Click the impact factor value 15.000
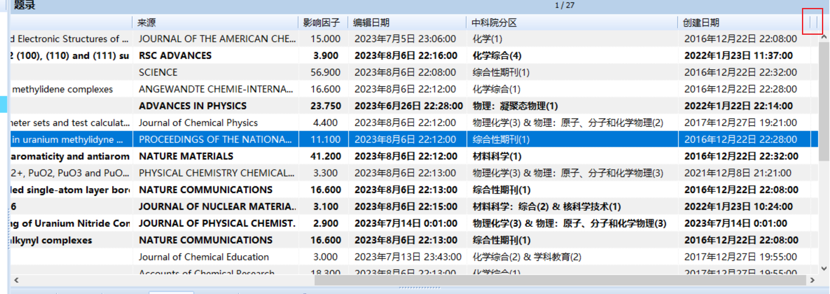Image resolution: width=830 pixels, height=294 pixels. coord(325,39)
